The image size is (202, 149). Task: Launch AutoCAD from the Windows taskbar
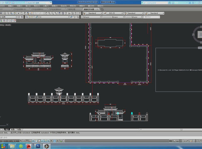29,146
